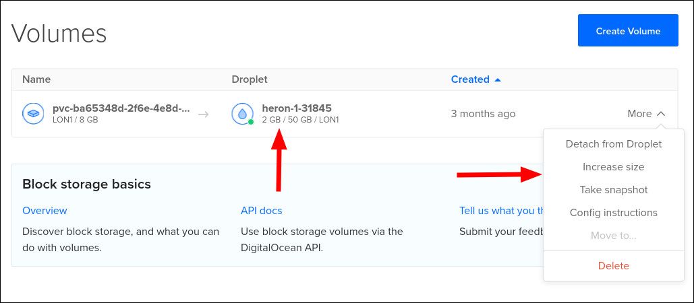
Task: Click the Name column header
Action: pos(36,79)
